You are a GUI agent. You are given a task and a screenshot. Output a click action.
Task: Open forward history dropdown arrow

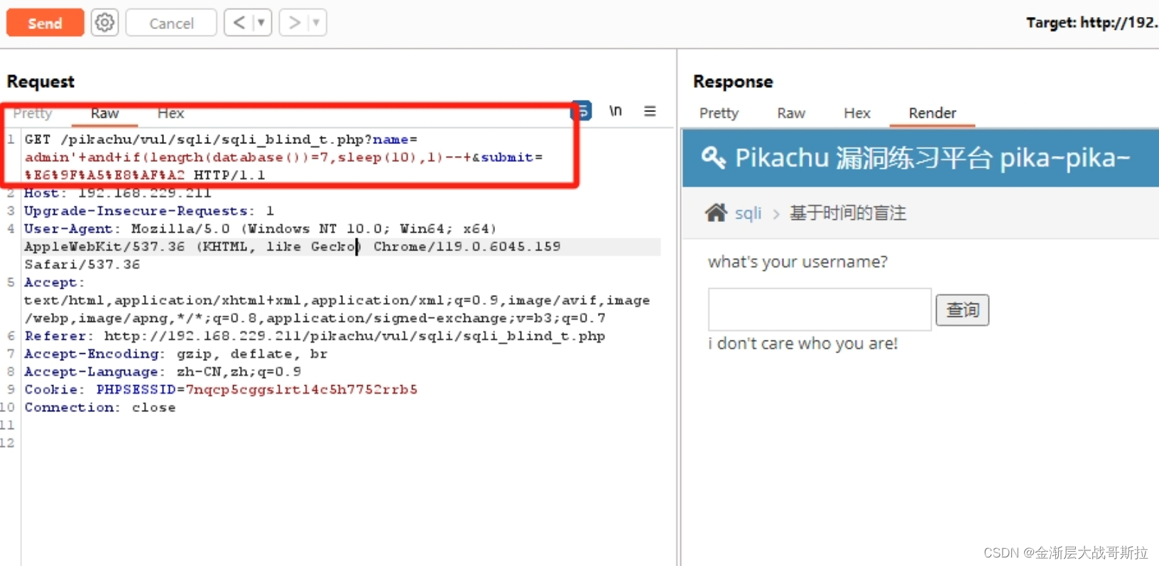[x=317, y=23]
